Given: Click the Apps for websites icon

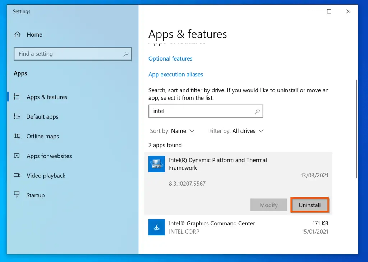Looking at the screenshot, I should coord(17,156).
